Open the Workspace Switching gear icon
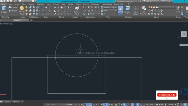The height and width of the screenshot is (106, 188). [157, 105]
